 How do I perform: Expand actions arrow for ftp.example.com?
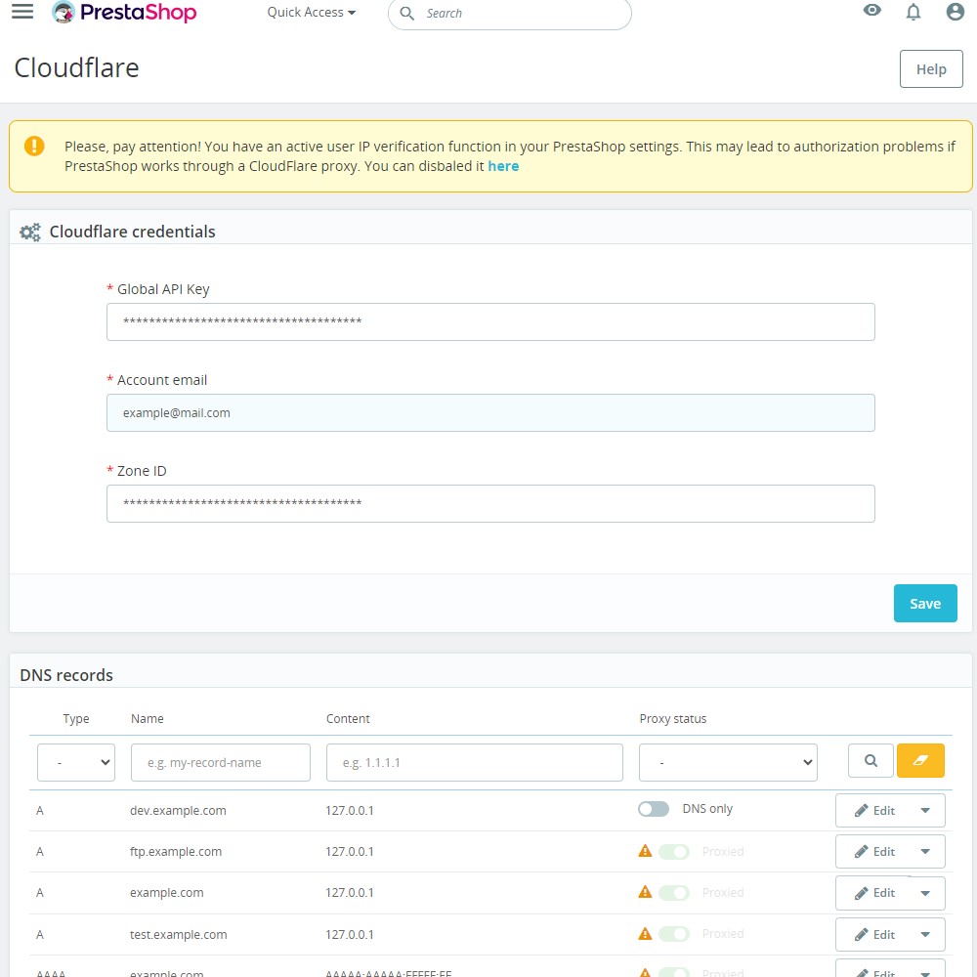coord(924,851)
